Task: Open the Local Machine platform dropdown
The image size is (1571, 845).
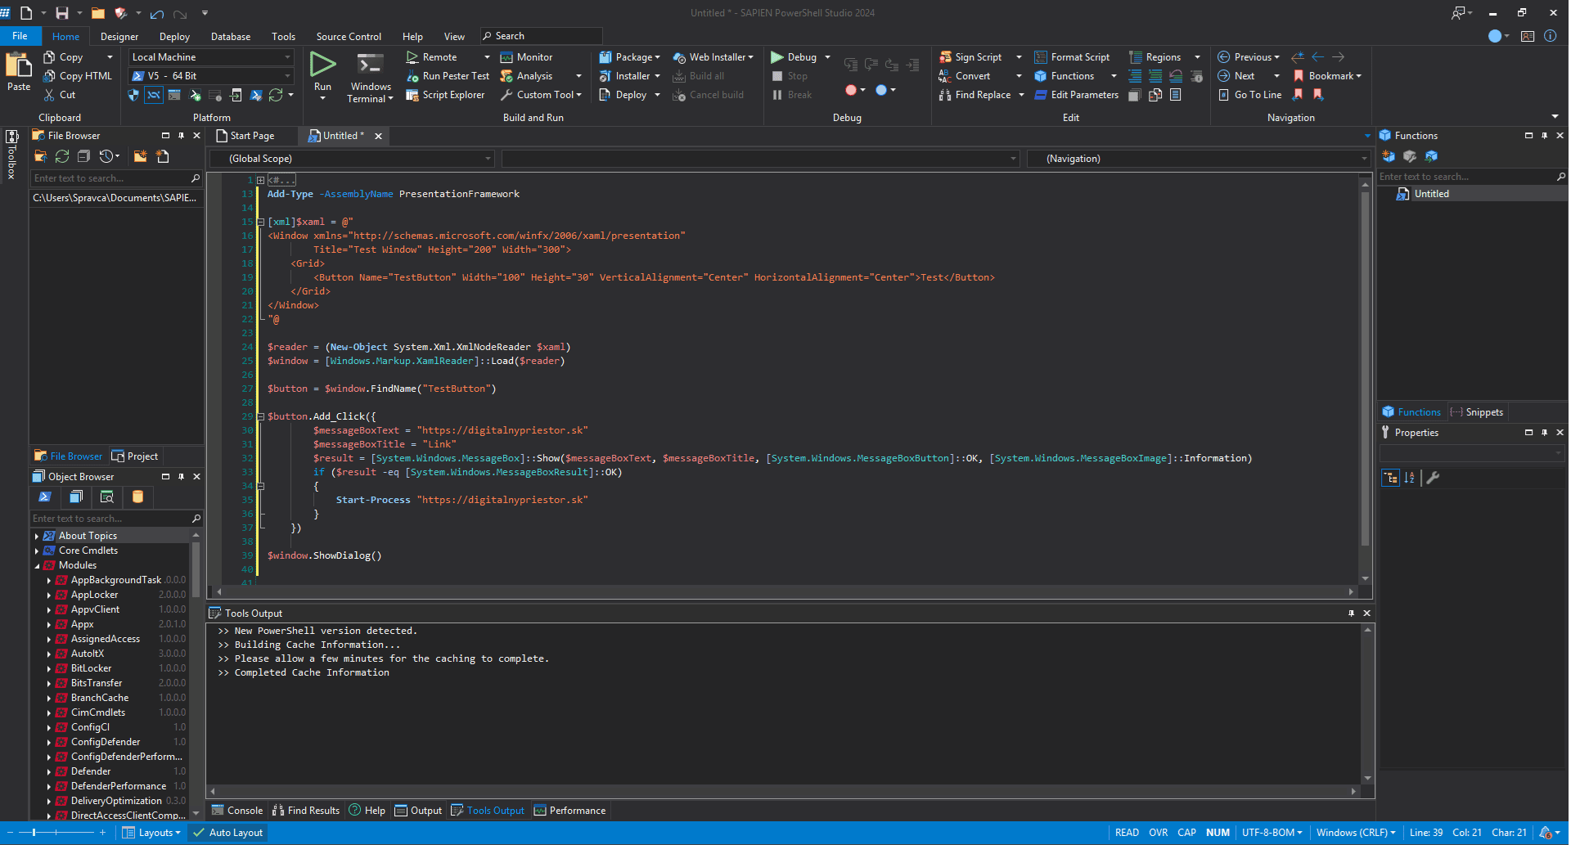Action: point(211,57)
